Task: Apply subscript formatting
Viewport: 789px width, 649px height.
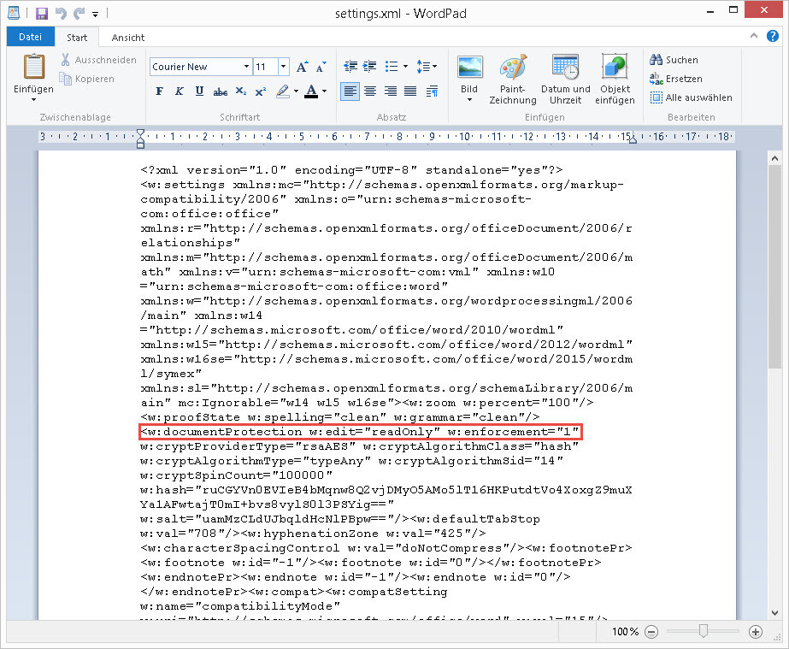Action: (x=241, y=91)
